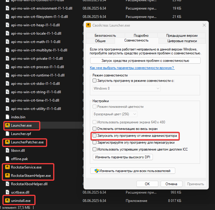Select the file named ucrtbase.dll
This screenshot has height=210, width=215.
click(20, 192)
